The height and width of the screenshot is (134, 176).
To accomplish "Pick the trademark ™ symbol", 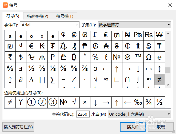I will pyautogui.click(x=138, y=57).
